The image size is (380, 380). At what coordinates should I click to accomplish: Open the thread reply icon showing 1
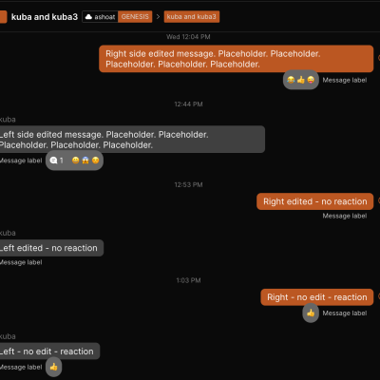56,161
